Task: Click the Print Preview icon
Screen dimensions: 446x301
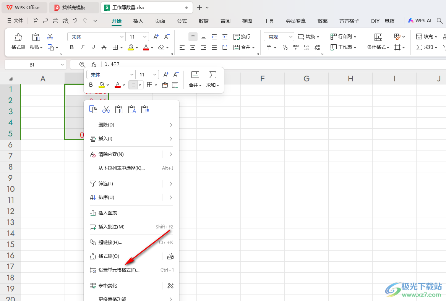Action: [65, 21]
